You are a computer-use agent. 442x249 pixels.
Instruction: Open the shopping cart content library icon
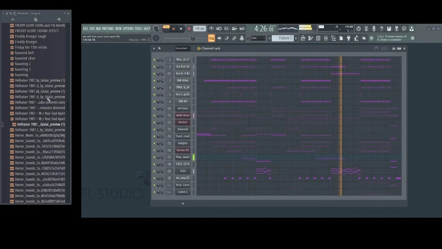coord(372,38)
